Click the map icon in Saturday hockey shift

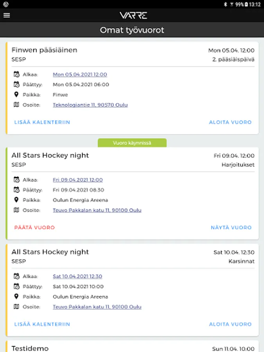click(16, 307)
